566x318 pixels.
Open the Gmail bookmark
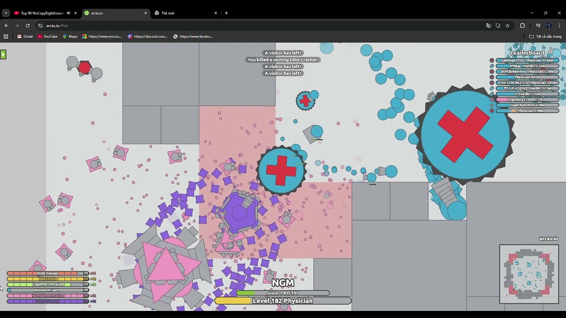click(25, 37)
